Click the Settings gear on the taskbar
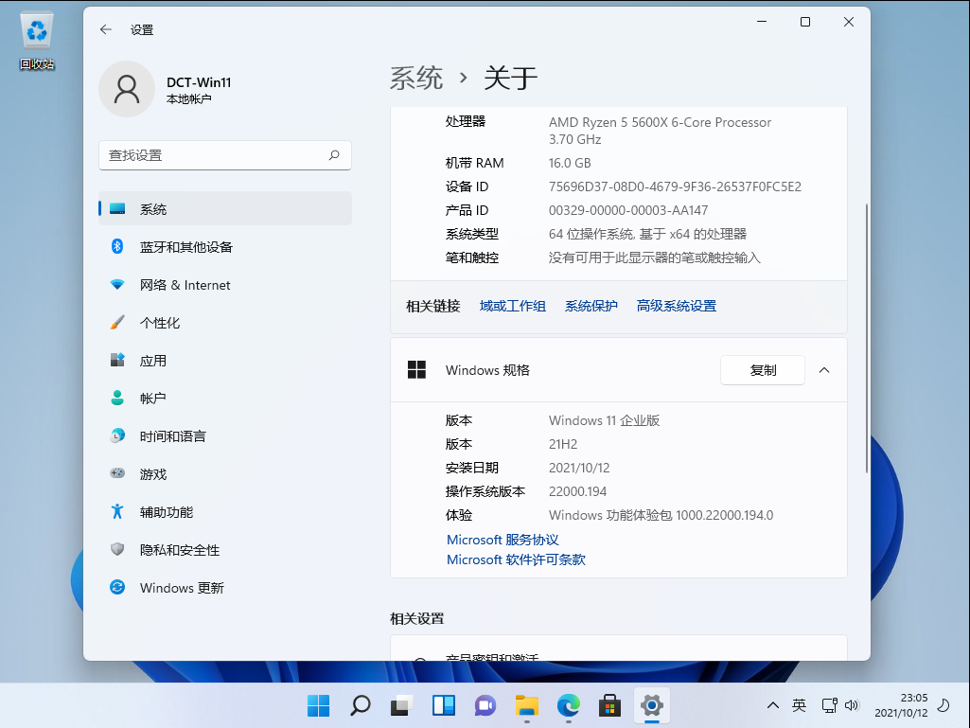 651,705
